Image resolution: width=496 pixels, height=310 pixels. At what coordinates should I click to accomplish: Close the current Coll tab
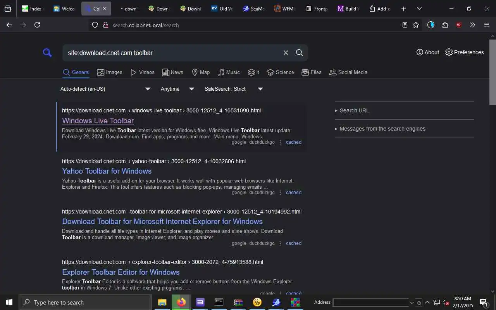(104, 9)
